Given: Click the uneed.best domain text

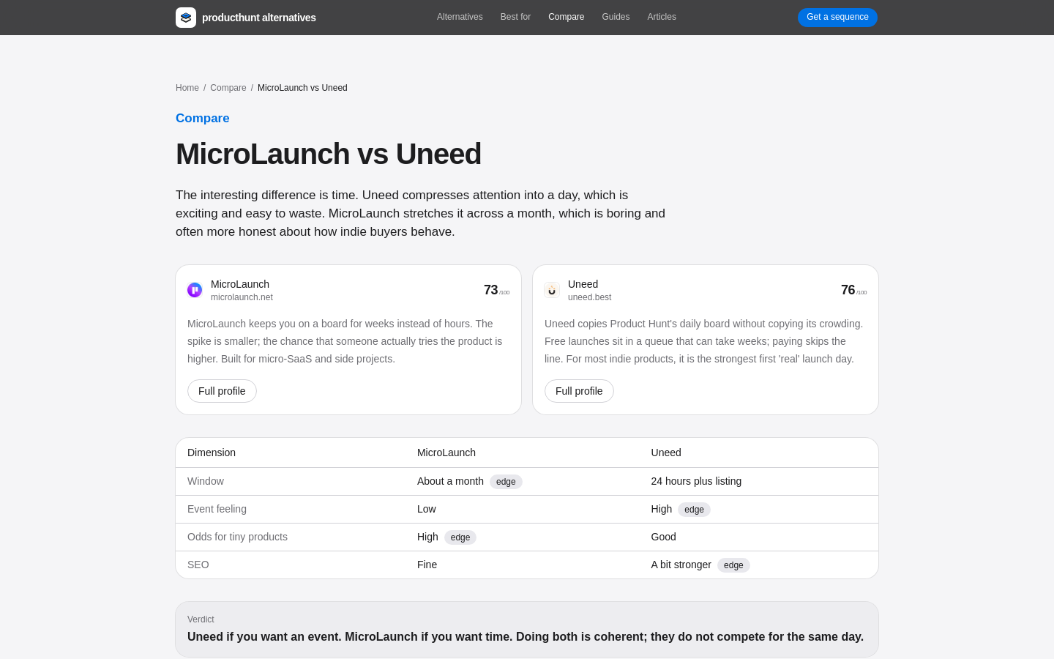Looking at the screenshot, I should tap(589, 297).
